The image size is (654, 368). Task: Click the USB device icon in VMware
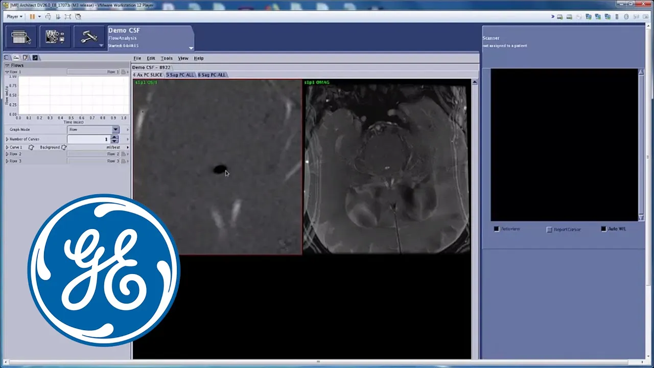(x=617, y=17)
